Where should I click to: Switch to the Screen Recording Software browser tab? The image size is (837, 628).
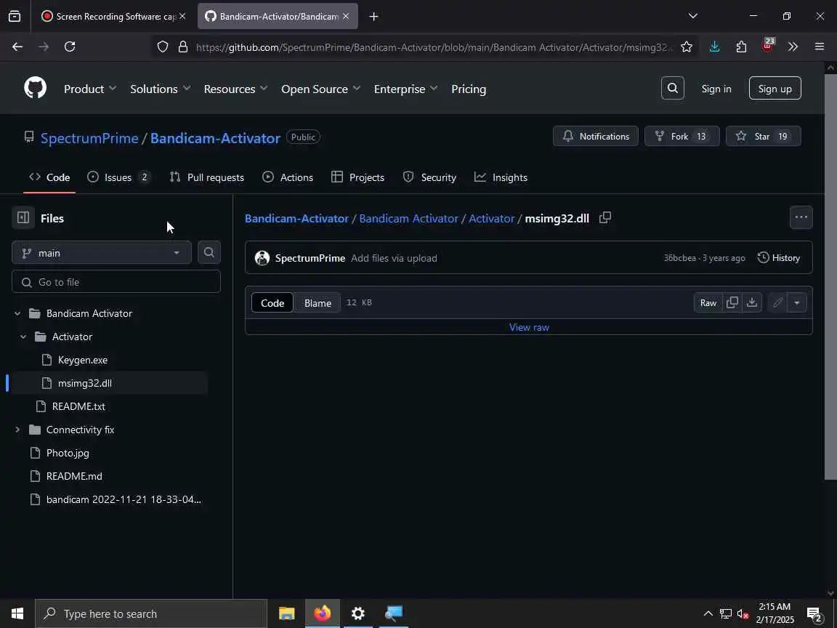pyautogui.click(x=113, y=17)
